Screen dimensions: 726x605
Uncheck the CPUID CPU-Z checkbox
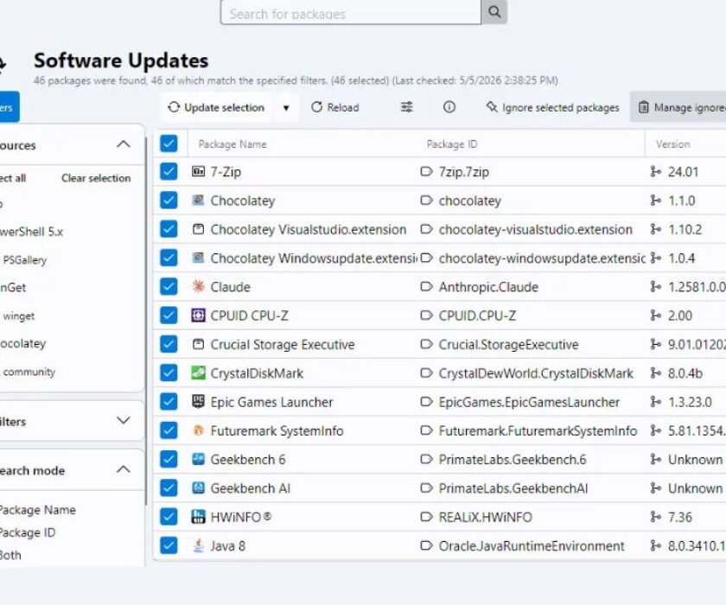(169, 315)
